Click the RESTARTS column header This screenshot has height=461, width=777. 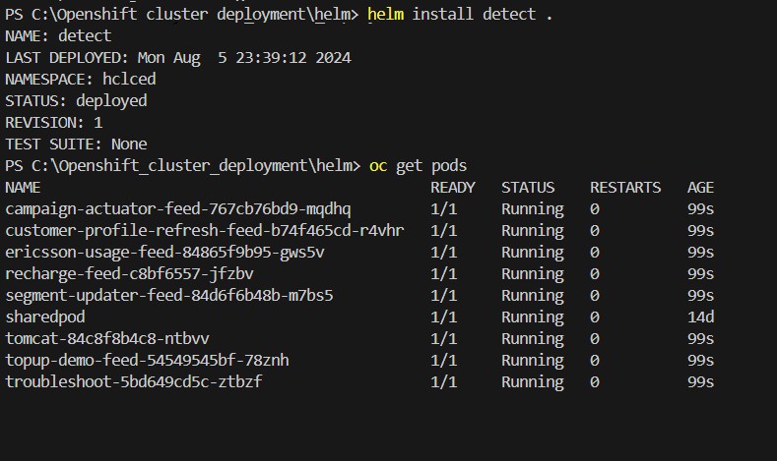click(625, 187)
